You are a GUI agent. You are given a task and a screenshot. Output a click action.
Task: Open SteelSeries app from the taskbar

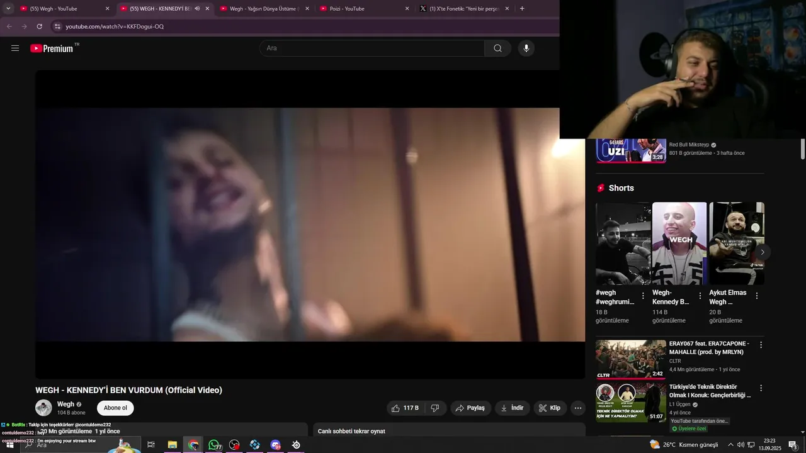point(296,445)
